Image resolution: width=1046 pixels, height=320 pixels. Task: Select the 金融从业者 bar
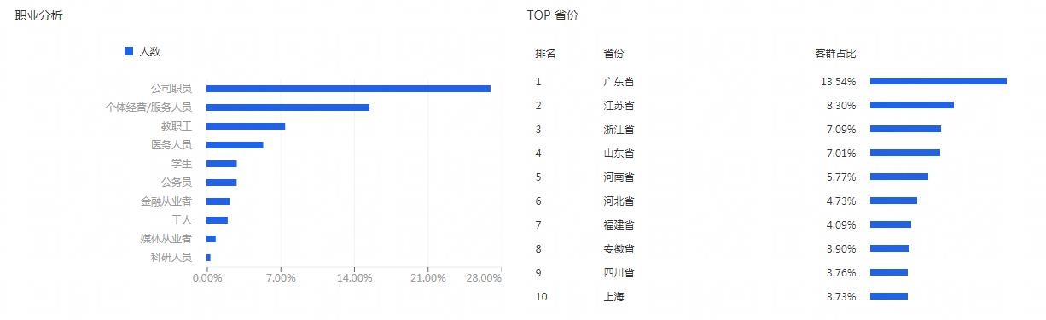click(218, 201)
